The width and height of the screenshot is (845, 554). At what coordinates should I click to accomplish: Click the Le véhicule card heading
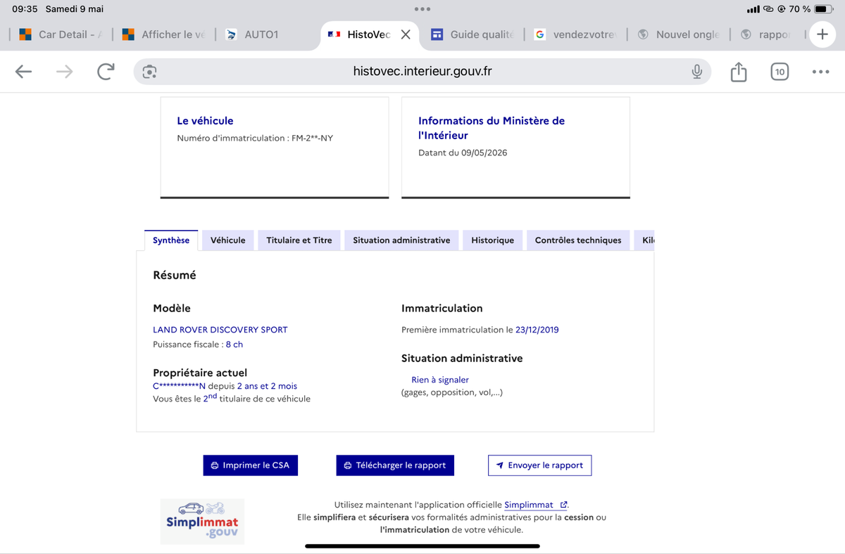[205, 121]
